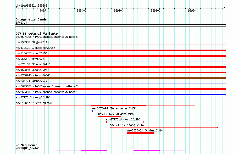Click the DGV Structural Variants track title
This screenshot has width=233, height=154.
37,34
